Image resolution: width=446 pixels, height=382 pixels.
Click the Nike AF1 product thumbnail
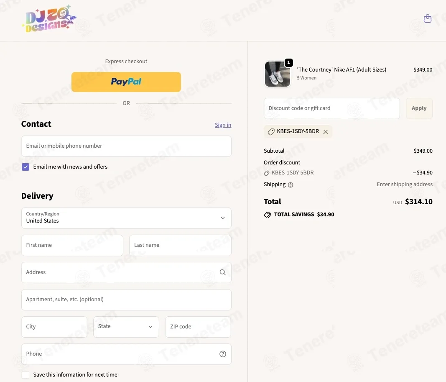click(277, 74)
